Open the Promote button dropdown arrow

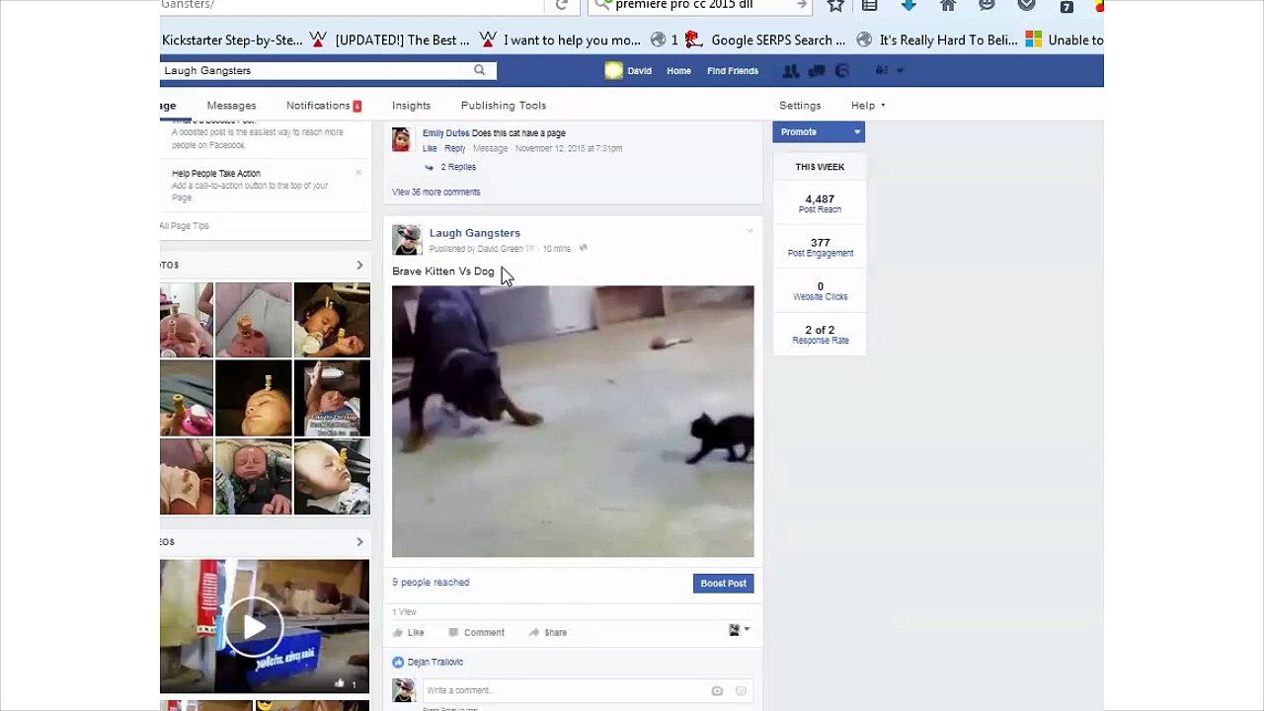857,132
